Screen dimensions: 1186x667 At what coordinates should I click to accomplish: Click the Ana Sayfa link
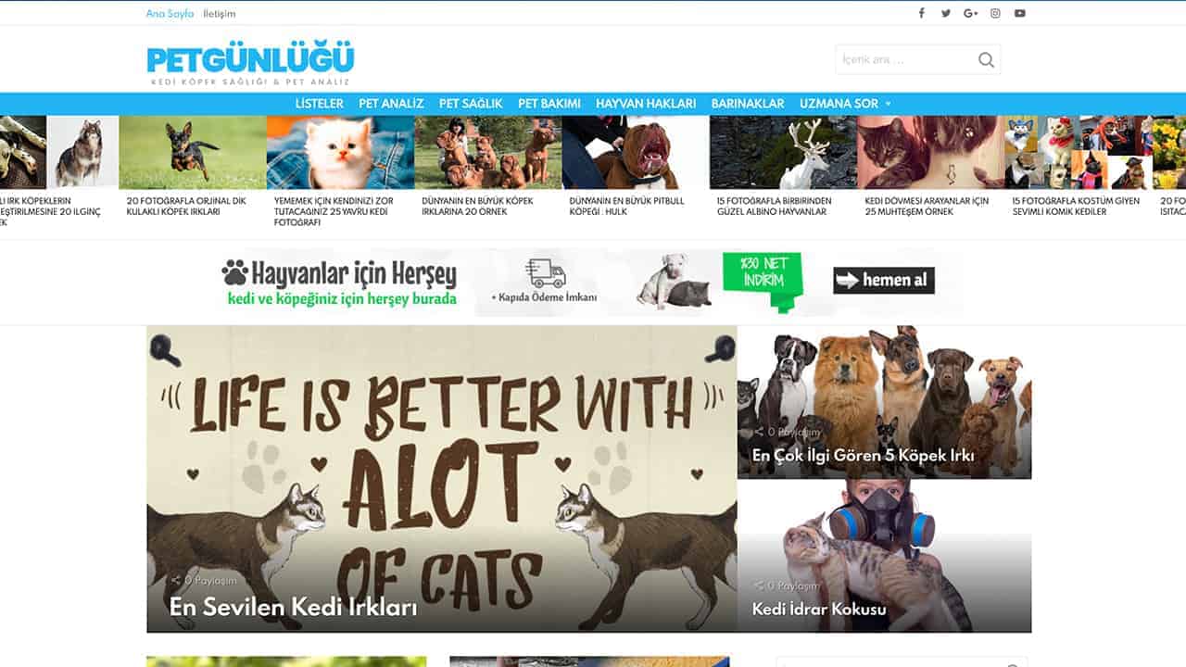[170, 14]
